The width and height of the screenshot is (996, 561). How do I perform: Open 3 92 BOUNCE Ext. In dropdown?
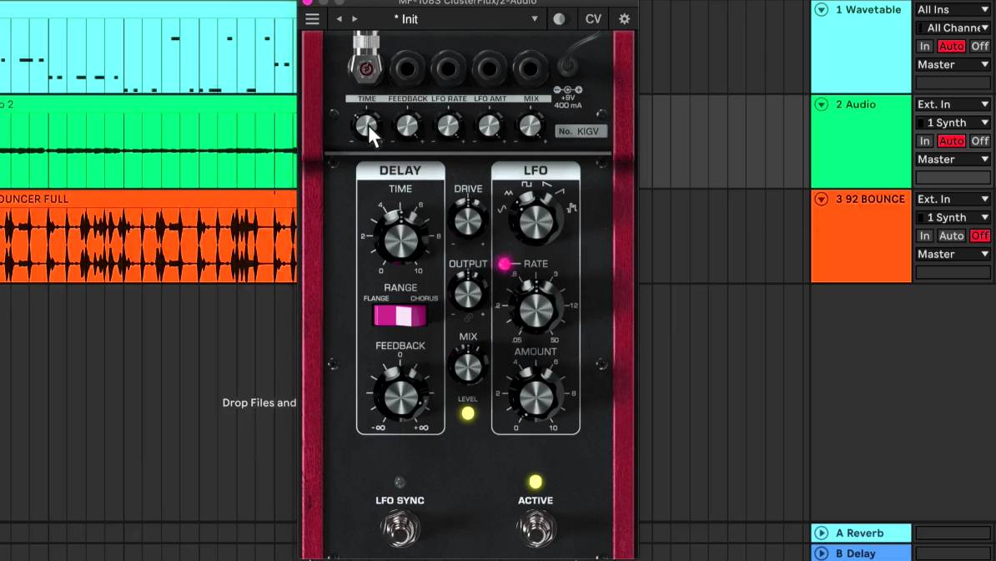pyautogui.click(x=953, y=199)
